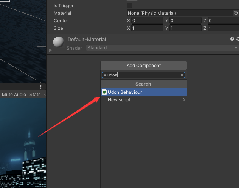Click the Size Y value field
This screenshot has height=188, width=239.
click(x=185, y=28)
